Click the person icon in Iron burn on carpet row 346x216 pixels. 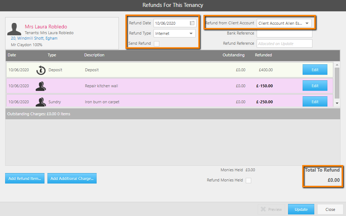pos(41,102)
